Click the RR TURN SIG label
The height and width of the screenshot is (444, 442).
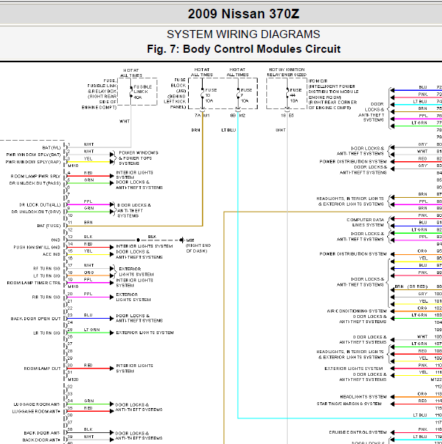[46, 297]
